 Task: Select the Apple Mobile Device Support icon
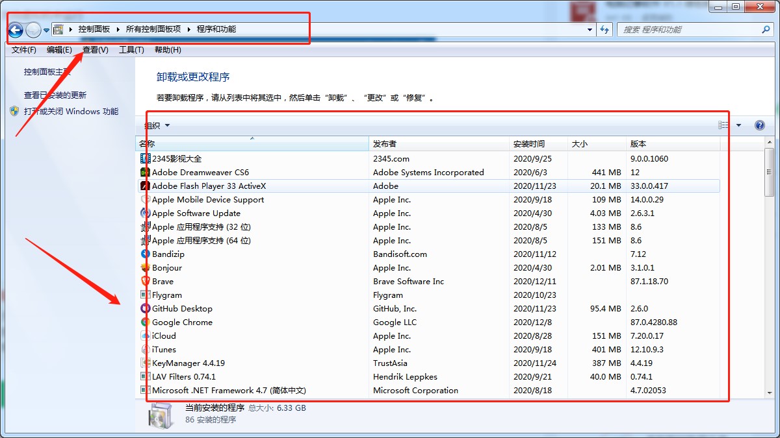coord(146,199)
